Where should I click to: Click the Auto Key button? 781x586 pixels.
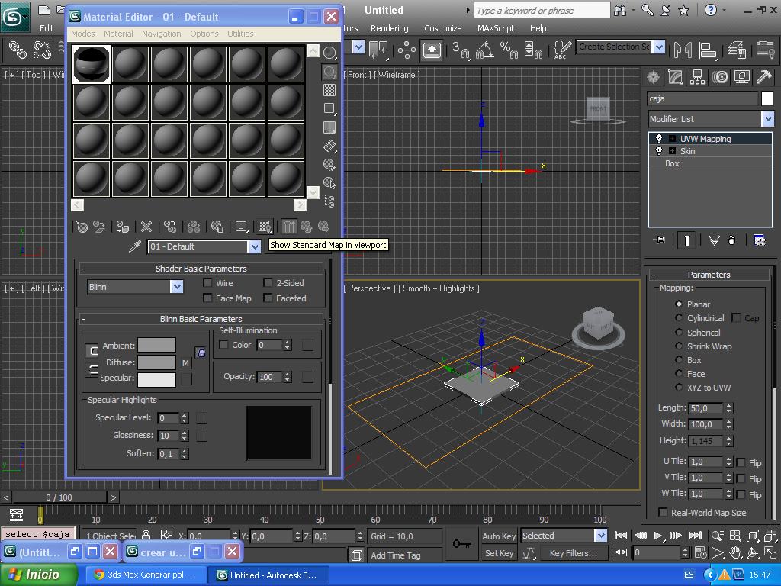click(x=499, y=536)
